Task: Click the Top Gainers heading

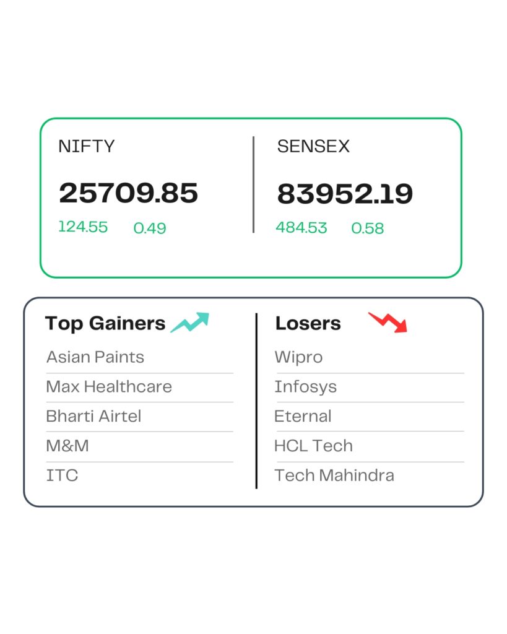Action: point(105,323)
